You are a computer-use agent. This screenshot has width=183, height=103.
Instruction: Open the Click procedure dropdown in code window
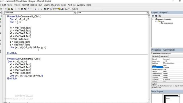click(x=148, y=13)
